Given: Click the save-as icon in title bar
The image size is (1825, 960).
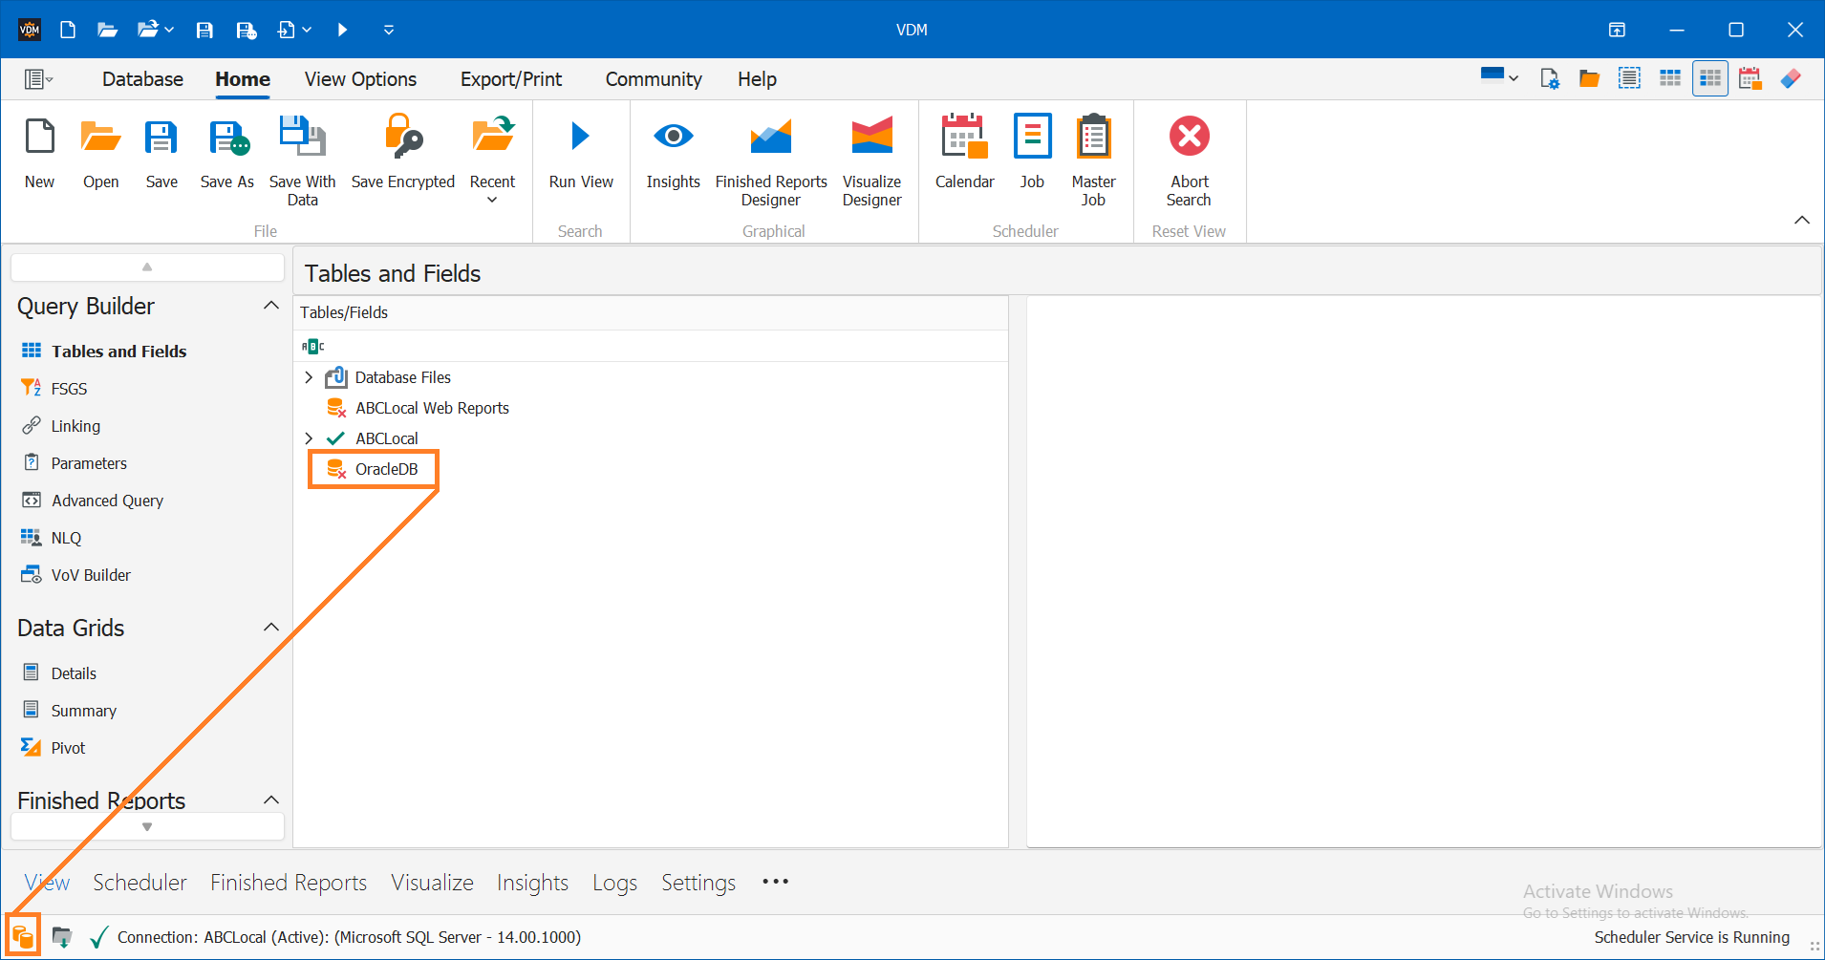Looking at the screenshot, I should (246, 30).
